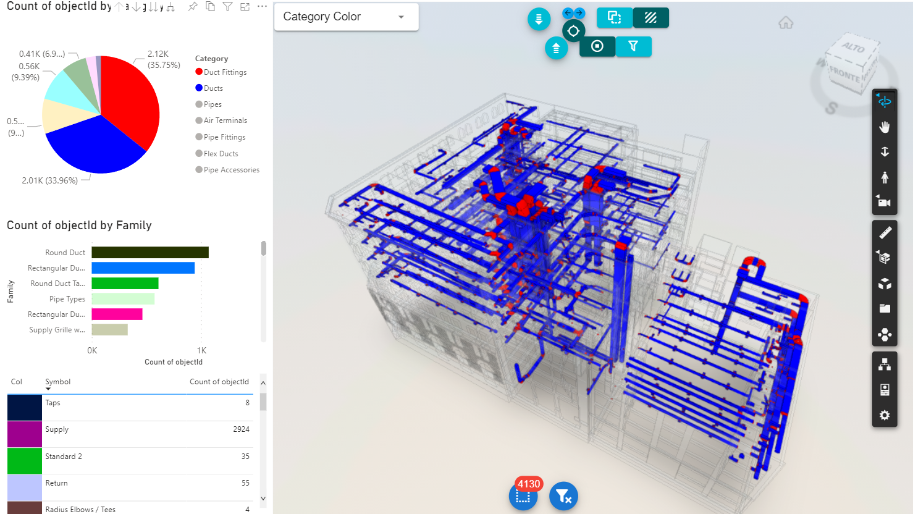Viewport: 913px width, 514px height.
Task: Click the Col column header
Action: pos(17,382)
